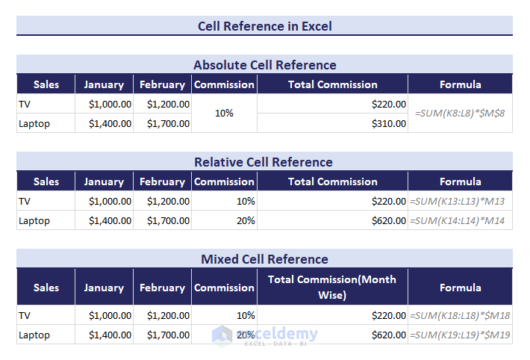
Task: Click the February header in the Mixed table
Action: (x=162, y=288)
